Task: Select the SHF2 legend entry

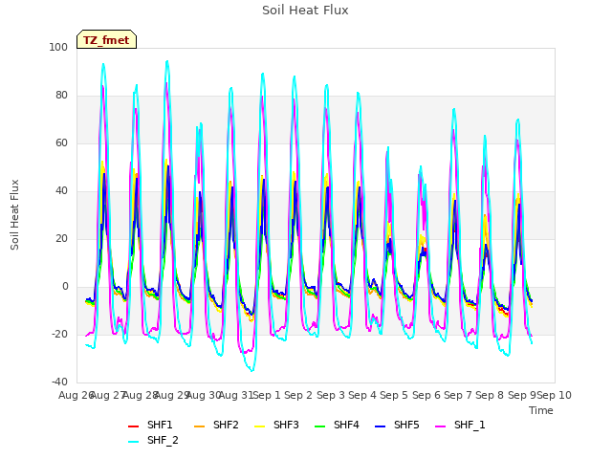Action: pos(216,425)
